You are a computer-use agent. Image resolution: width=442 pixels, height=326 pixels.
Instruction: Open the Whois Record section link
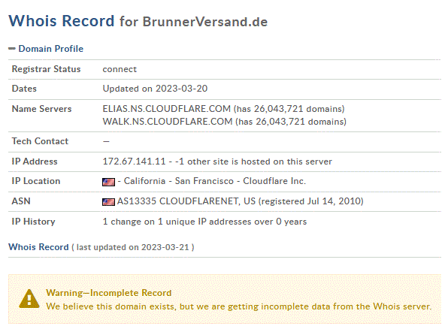click(x=38, y=247)
